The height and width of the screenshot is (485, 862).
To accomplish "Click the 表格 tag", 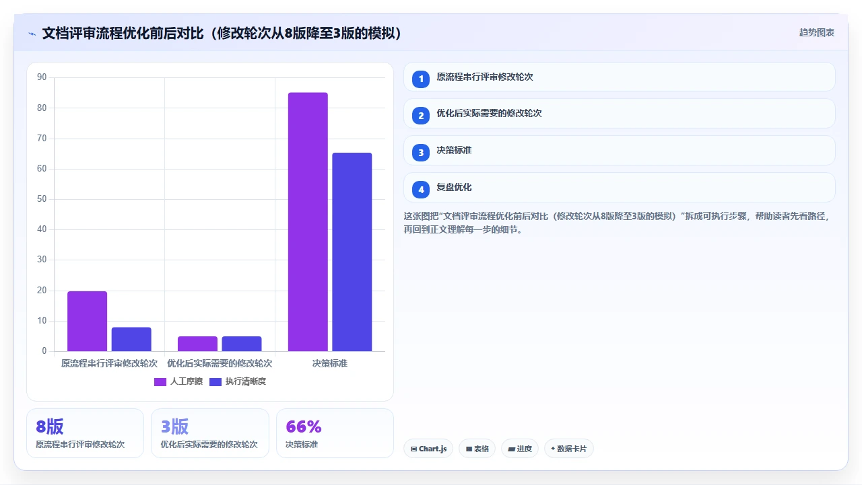I will point(477,449).
